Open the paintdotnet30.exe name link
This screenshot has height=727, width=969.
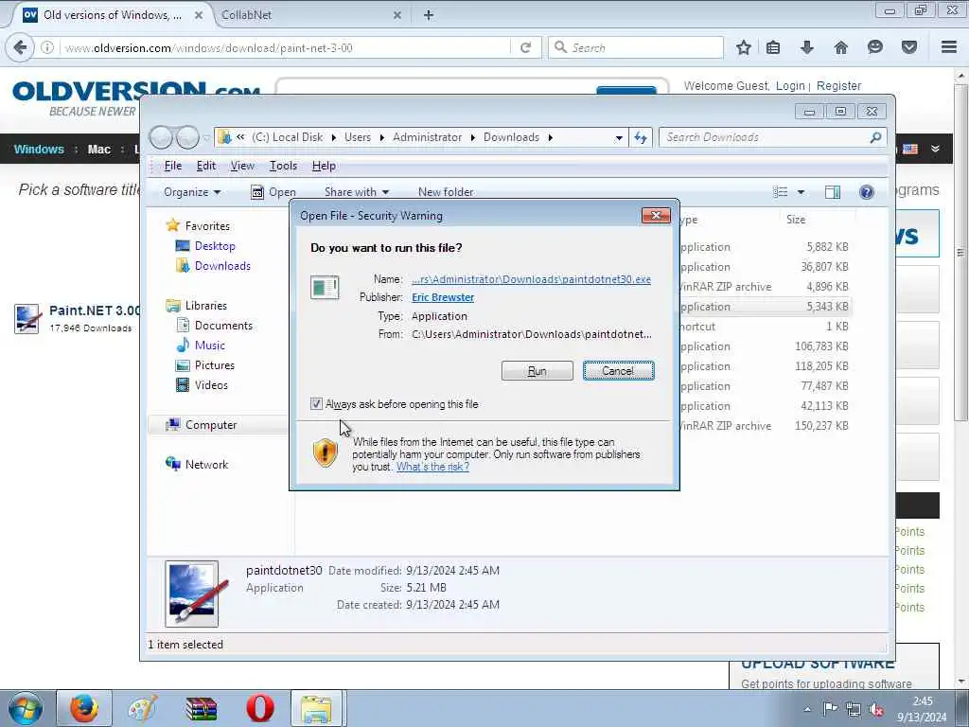coord(531,279)
